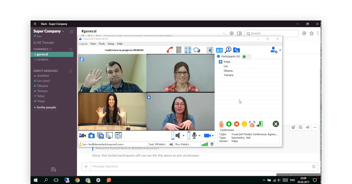Click the add user icon in TrueConf
The image size is (352, 184).
[x=274, y=50]
